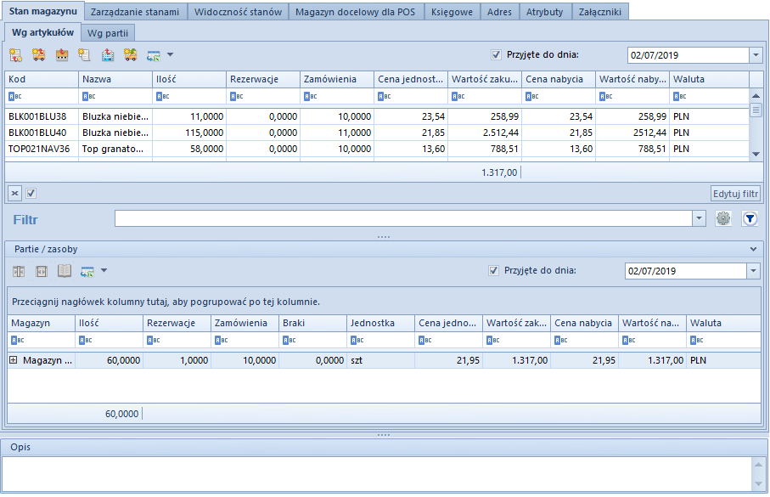Open the export dropdown arrow in Partie / zasoby toolbar
Screen dimensions: 770x497
pos(104,270)
